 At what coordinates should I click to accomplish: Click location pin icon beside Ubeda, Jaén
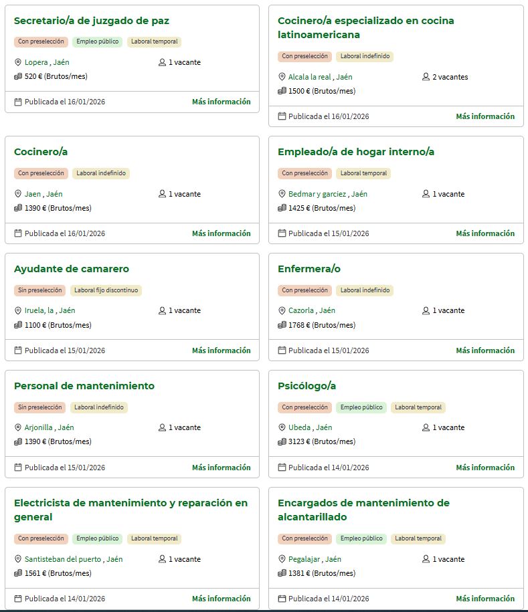[x=282, y=427]
